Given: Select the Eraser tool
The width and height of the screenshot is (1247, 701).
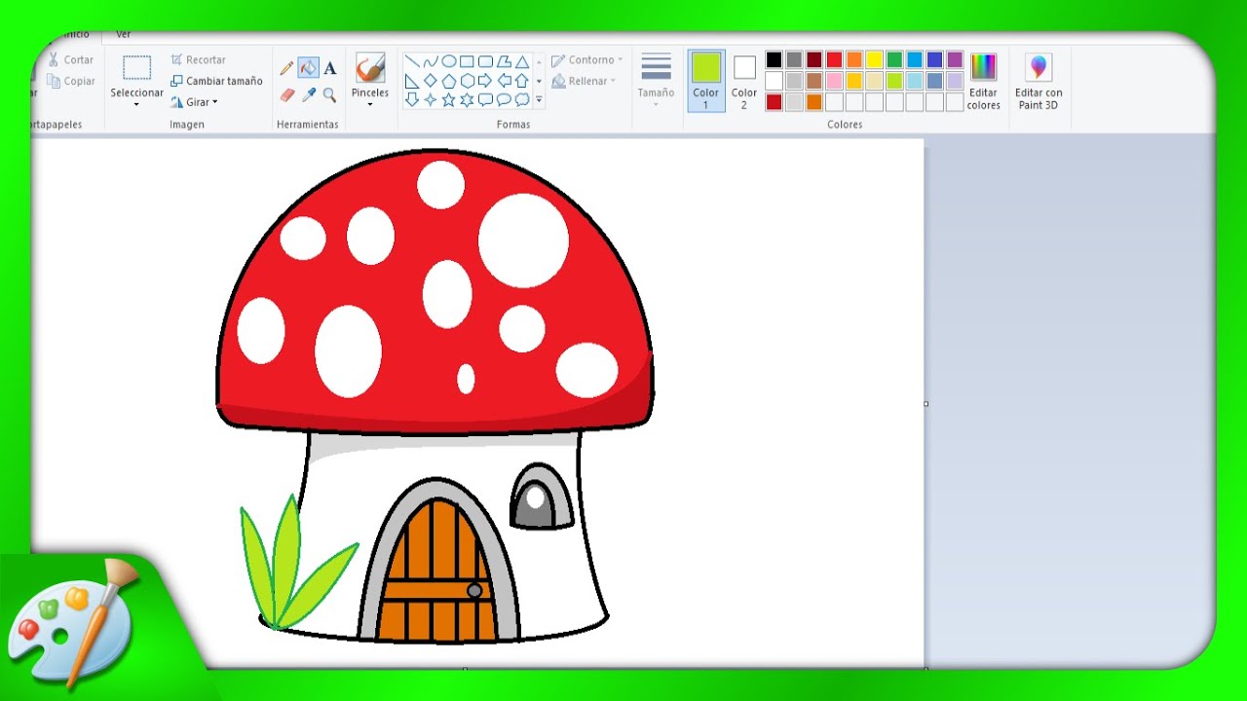Looking at the screenshot, I should point(286,95).
